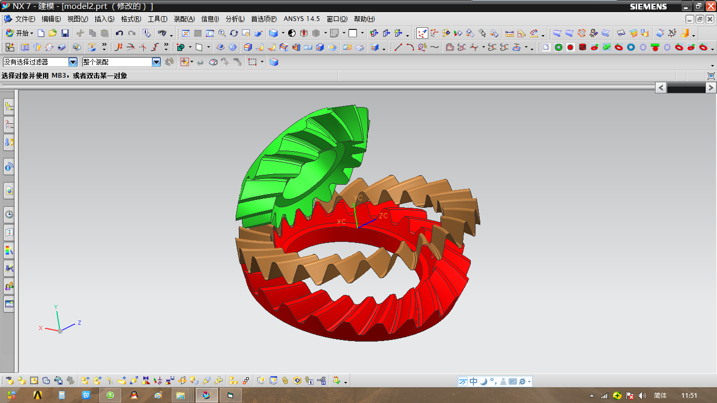Click the Measure Angle triangle icon
Screen dimensions: 717x403
[521, 33]
